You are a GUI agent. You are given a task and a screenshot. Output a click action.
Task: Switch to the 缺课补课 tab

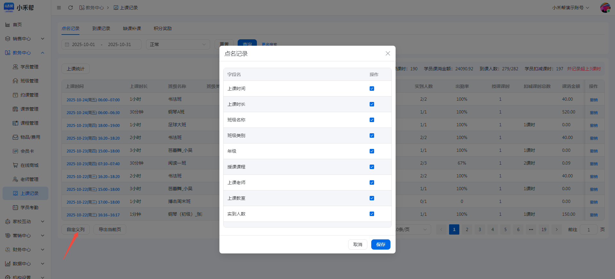[x=132, y=28]
